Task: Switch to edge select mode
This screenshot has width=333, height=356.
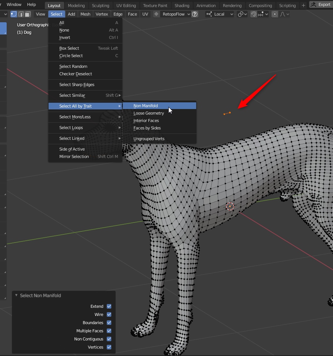Action: [x=21, y=14]
